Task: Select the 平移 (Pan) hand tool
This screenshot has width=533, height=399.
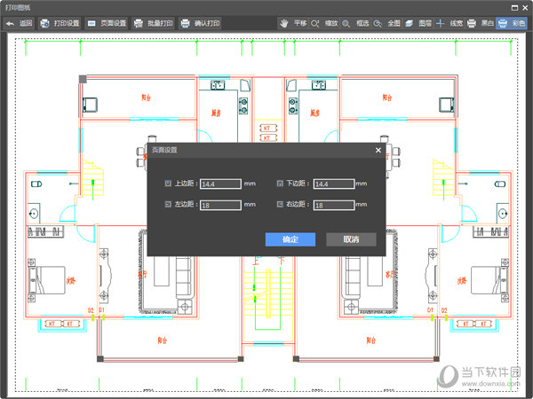Action: pyautogui.click(x=292, y=23)
